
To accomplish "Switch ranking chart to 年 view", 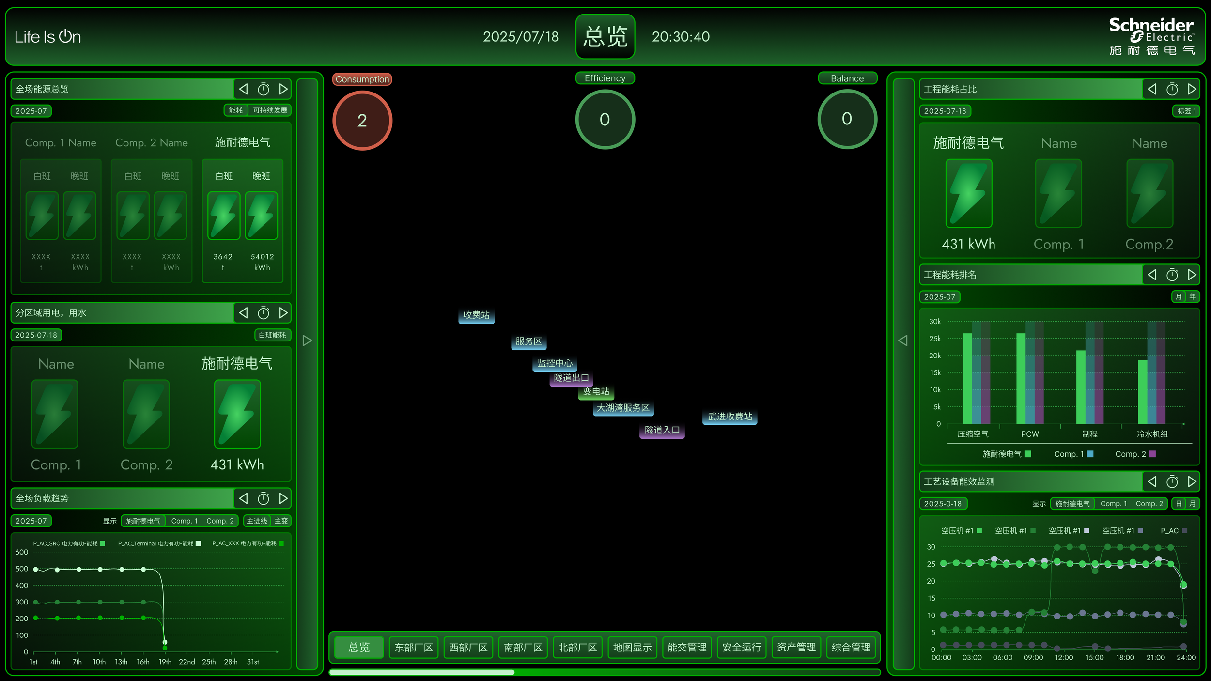I will point(1193,296).
